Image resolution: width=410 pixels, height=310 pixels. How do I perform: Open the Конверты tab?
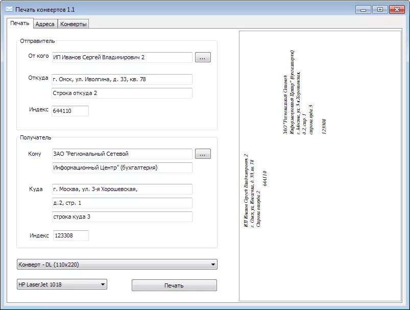click(73, 24)
